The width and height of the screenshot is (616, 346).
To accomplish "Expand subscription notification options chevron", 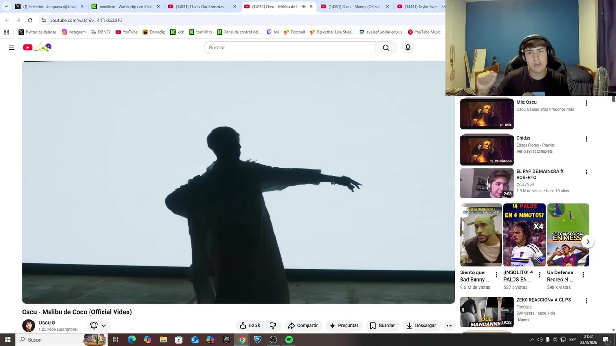I will tap(103, 325).
